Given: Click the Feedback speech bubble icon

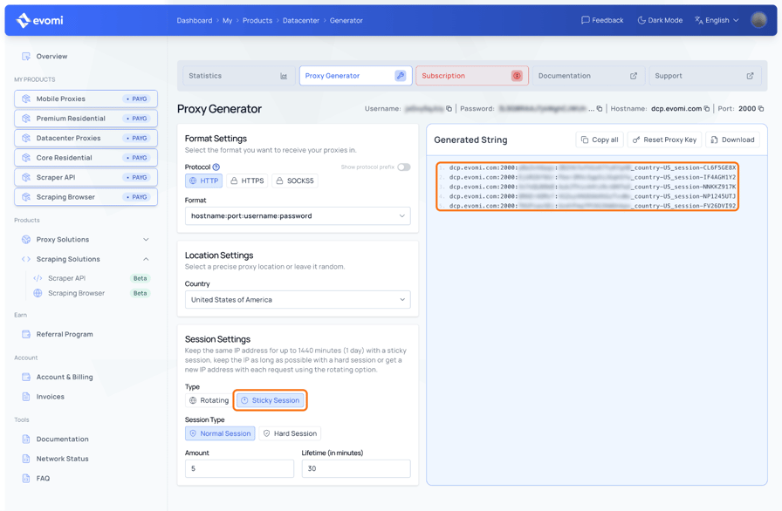Looking at the screenshot, I should point(586,20).
